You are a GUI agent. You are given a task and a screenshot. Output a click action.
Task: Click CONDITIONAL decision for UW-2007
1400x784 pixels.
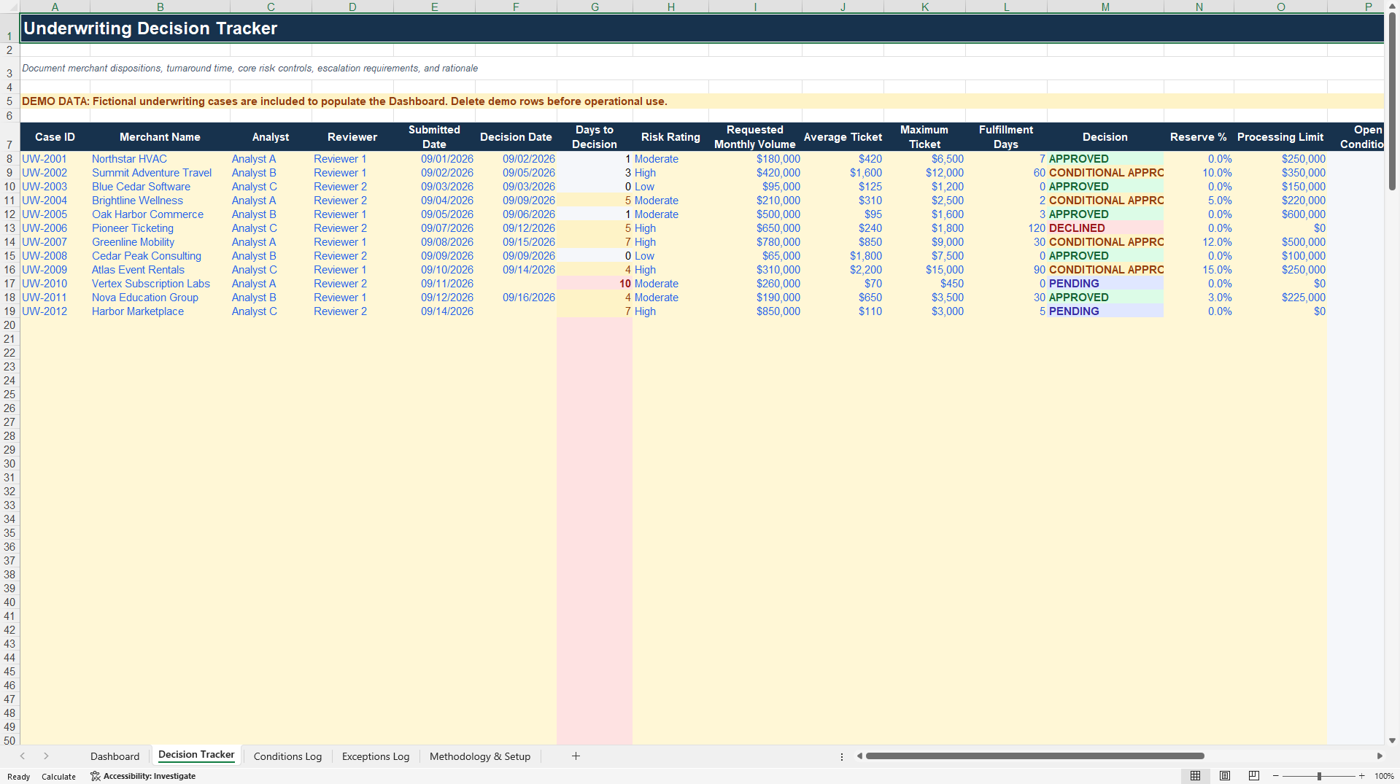pos(1105,242)
